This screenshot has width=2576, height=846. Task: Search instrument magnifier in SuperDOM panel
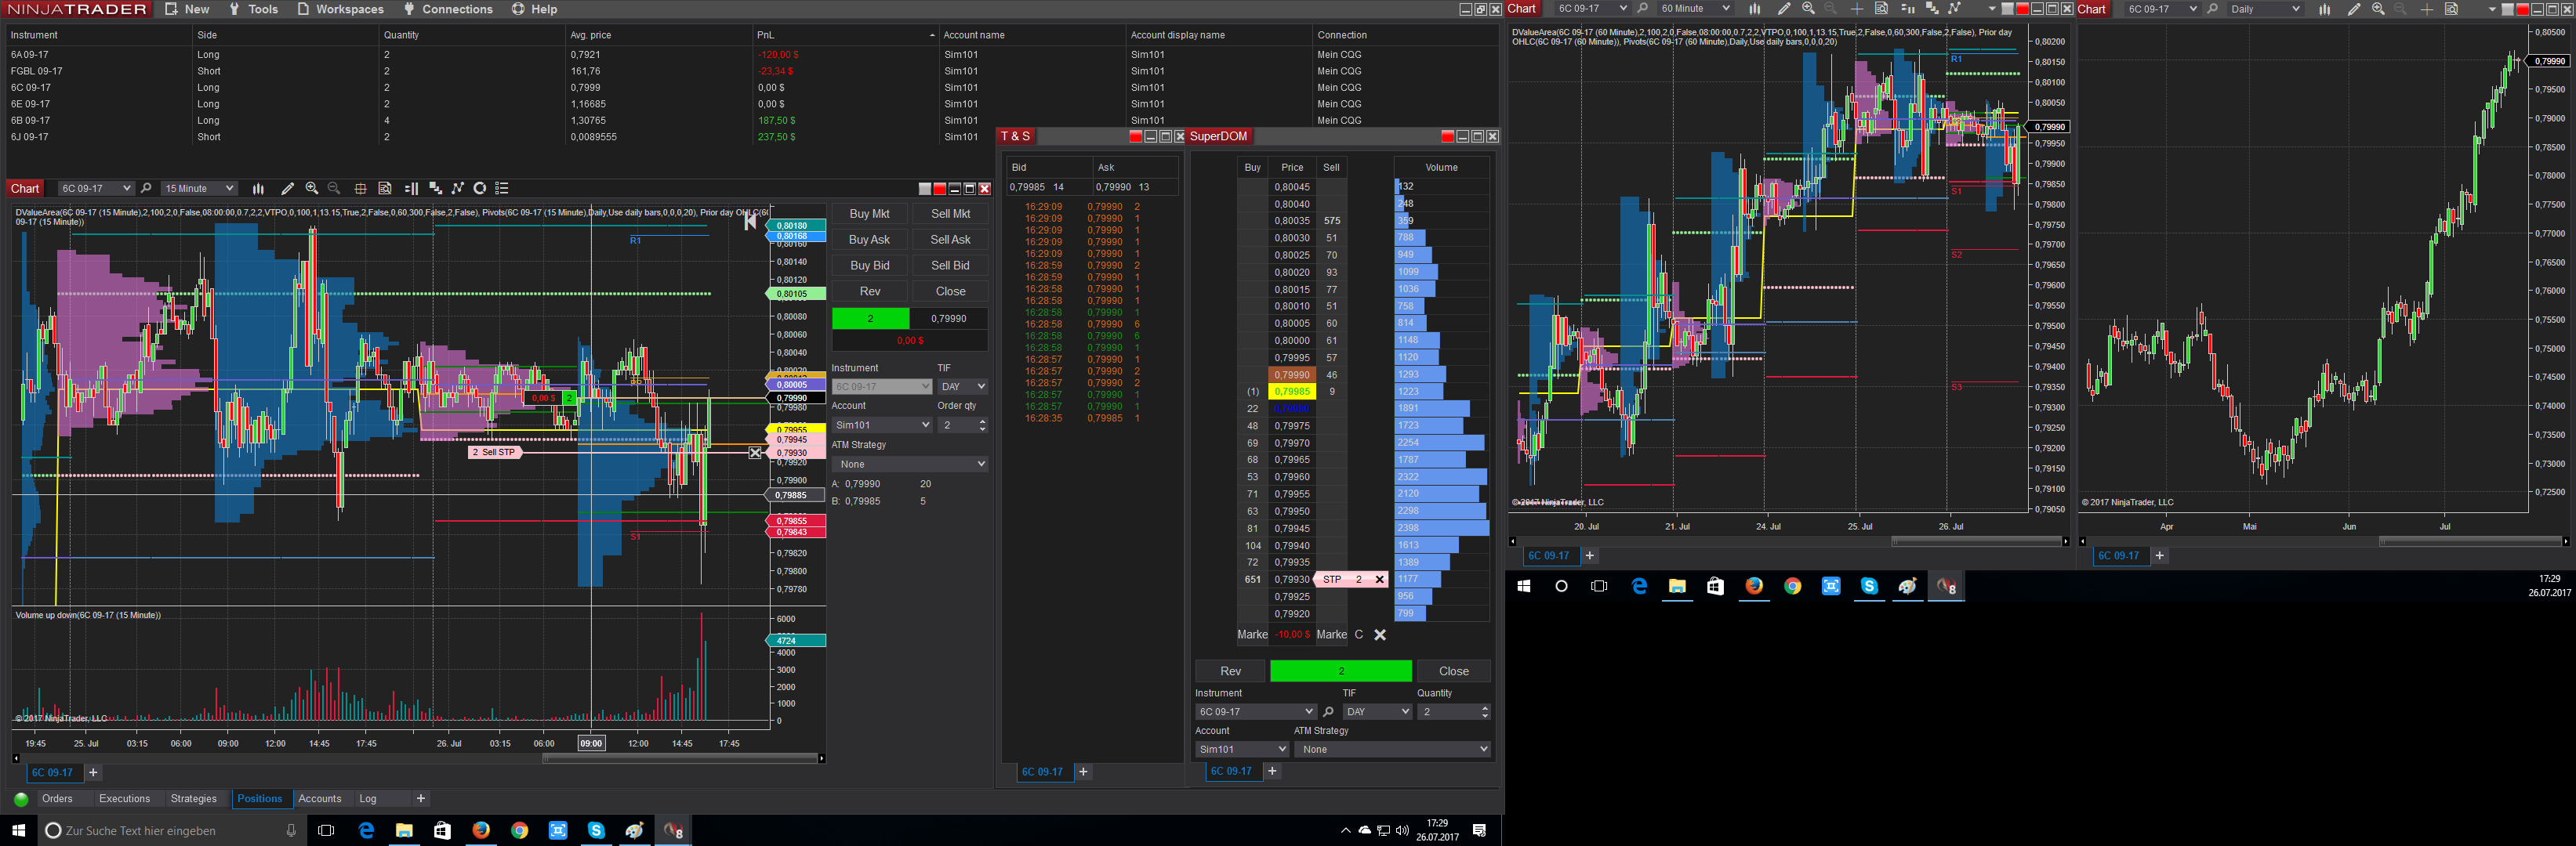(1328, 712)
